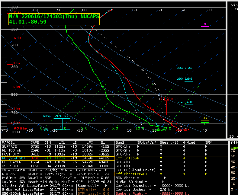Click the highlighted 'Eff Shear(EBWD)' row
Screen dimensions: 238x195
[x=171, y=174]
